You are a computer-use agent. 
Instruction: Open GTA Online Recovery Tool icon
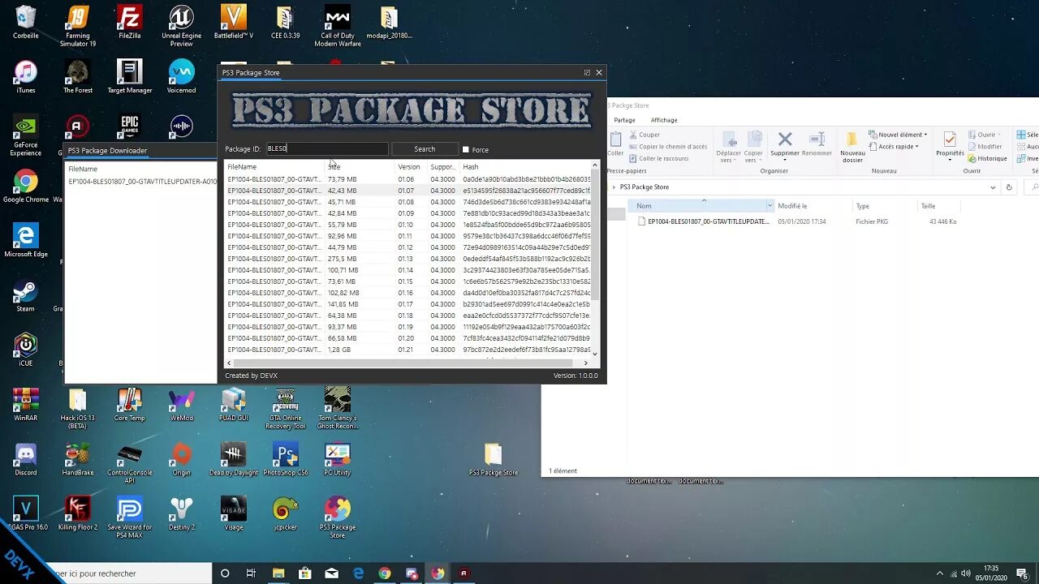tap(286, 408)
